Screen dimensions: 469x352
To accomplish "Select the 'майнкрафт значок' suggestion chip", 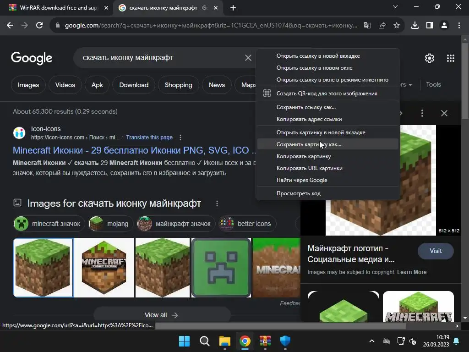I will click(175, 224).
